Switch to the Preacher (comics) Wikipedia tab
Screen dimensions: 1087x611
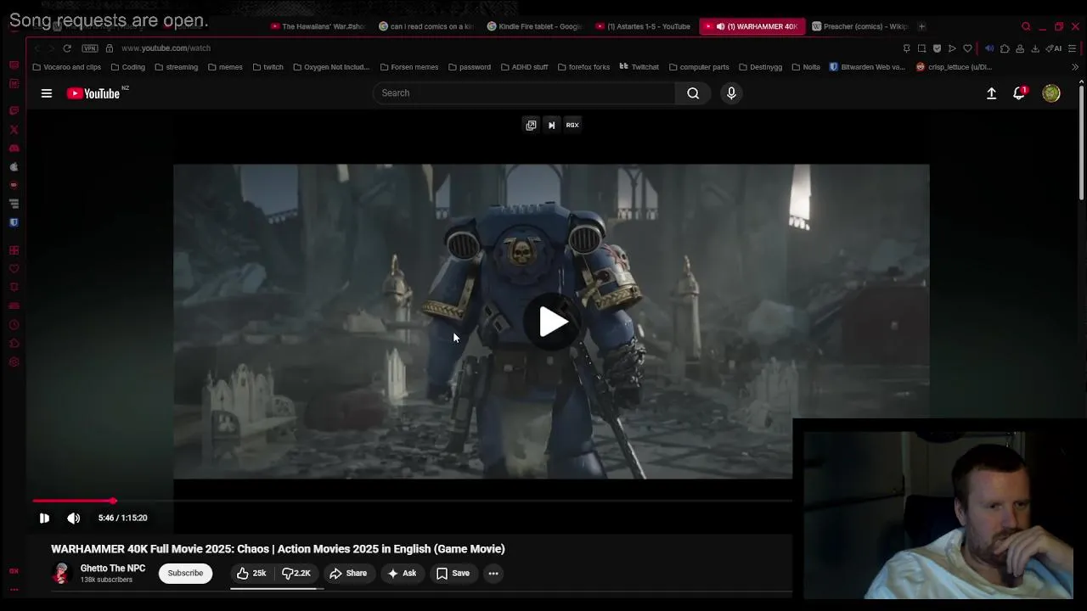(859, 26)
